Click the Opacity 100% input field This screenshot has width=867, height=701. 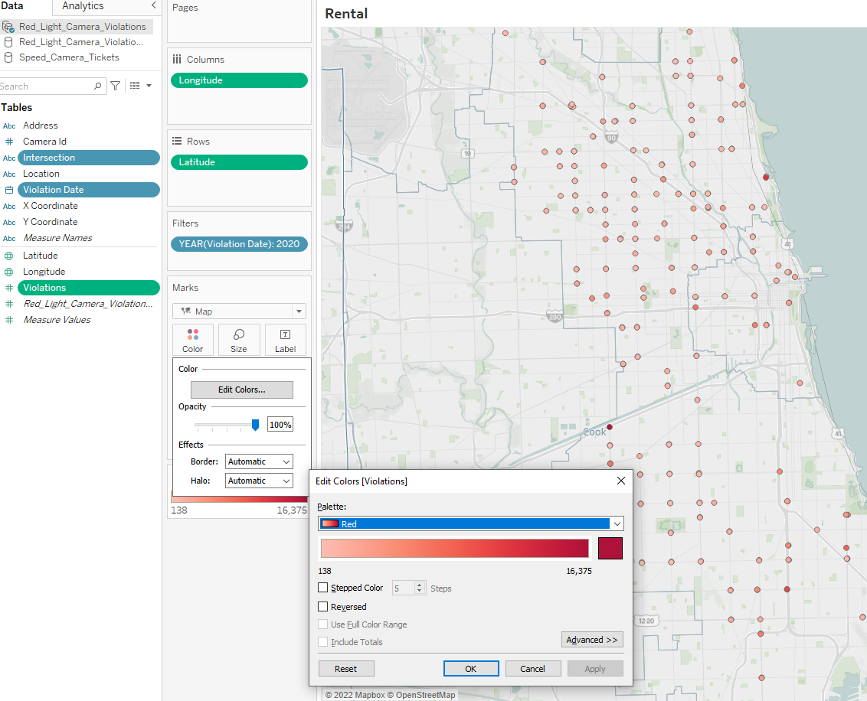pyautogui.click(x=280, y=424)
